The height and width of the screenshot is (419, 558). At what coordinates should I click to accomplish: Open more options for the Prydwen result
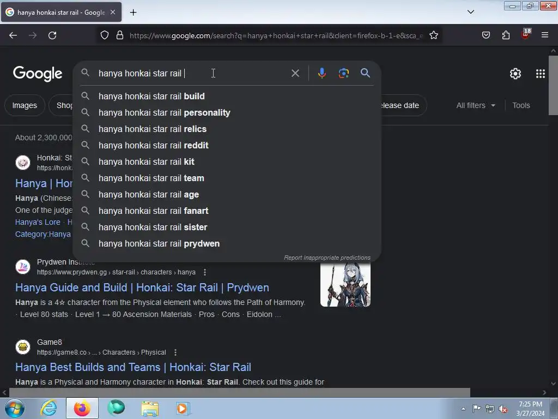click(x=205, y=272)
